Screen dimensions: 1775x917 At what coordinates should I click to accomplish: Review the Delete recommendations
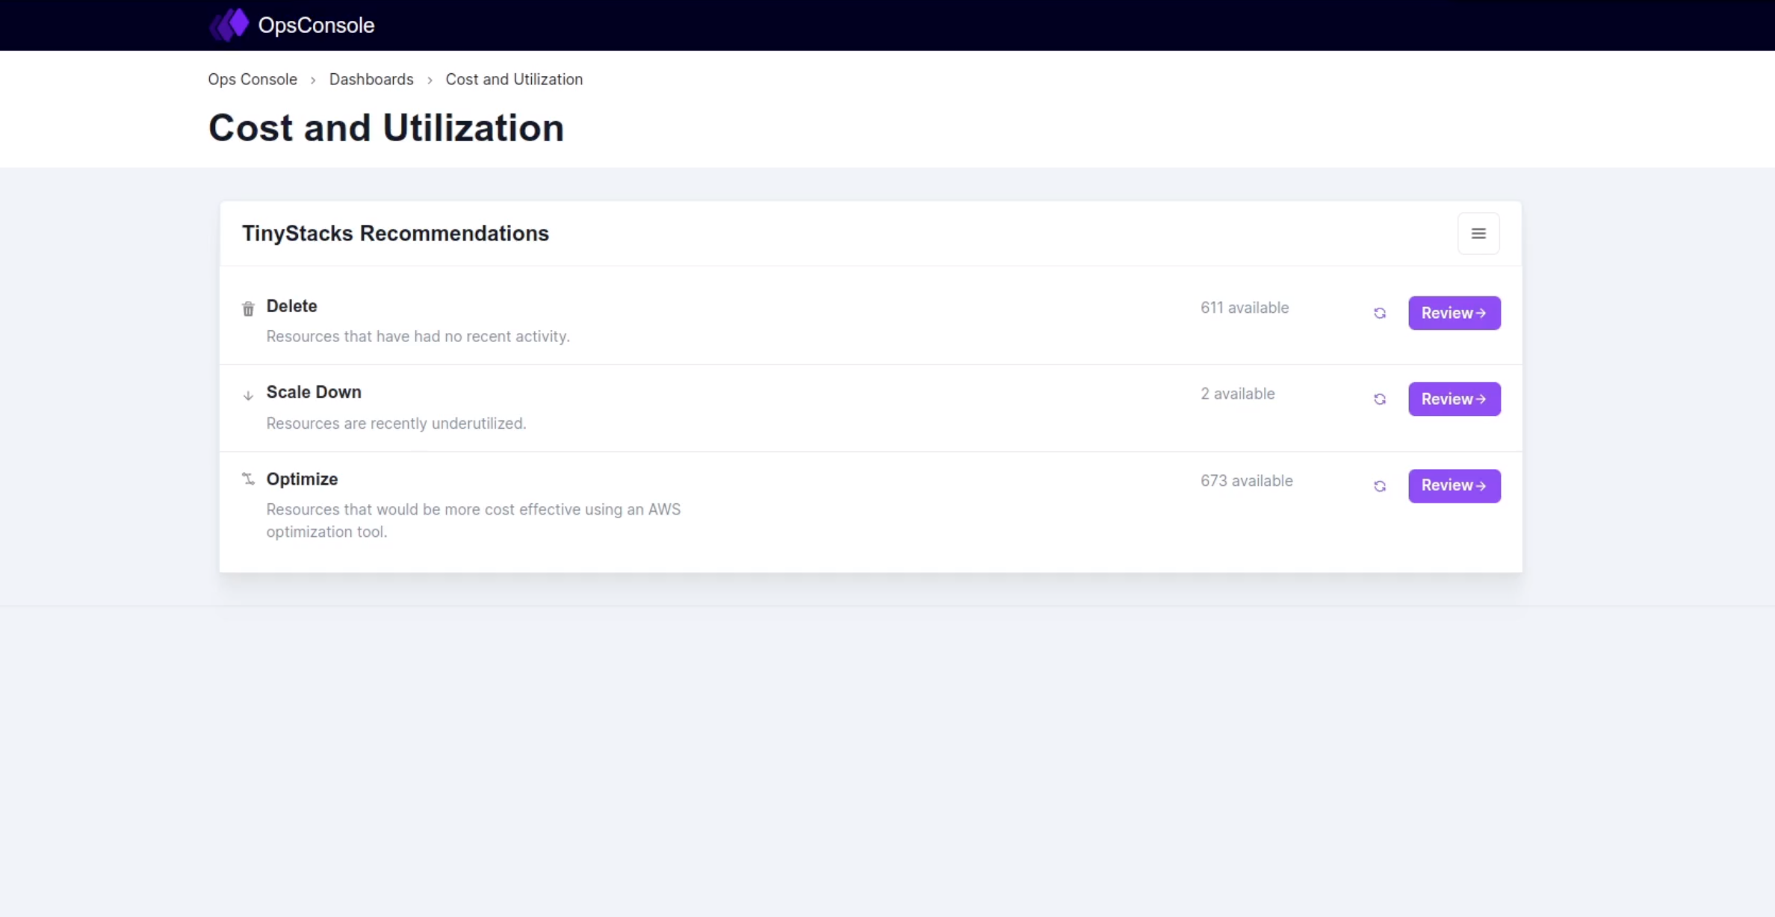pyautogui.click(x=1455, y=313)
